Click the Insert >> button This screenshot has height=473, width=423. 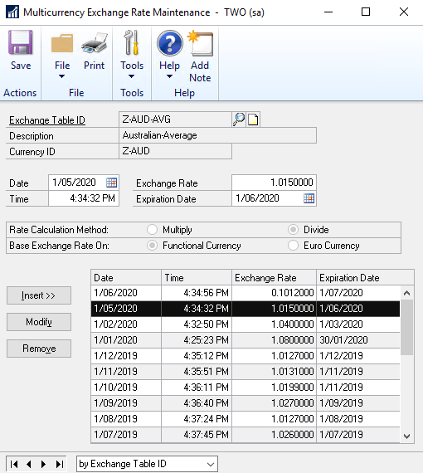click(x=39, y=295)
